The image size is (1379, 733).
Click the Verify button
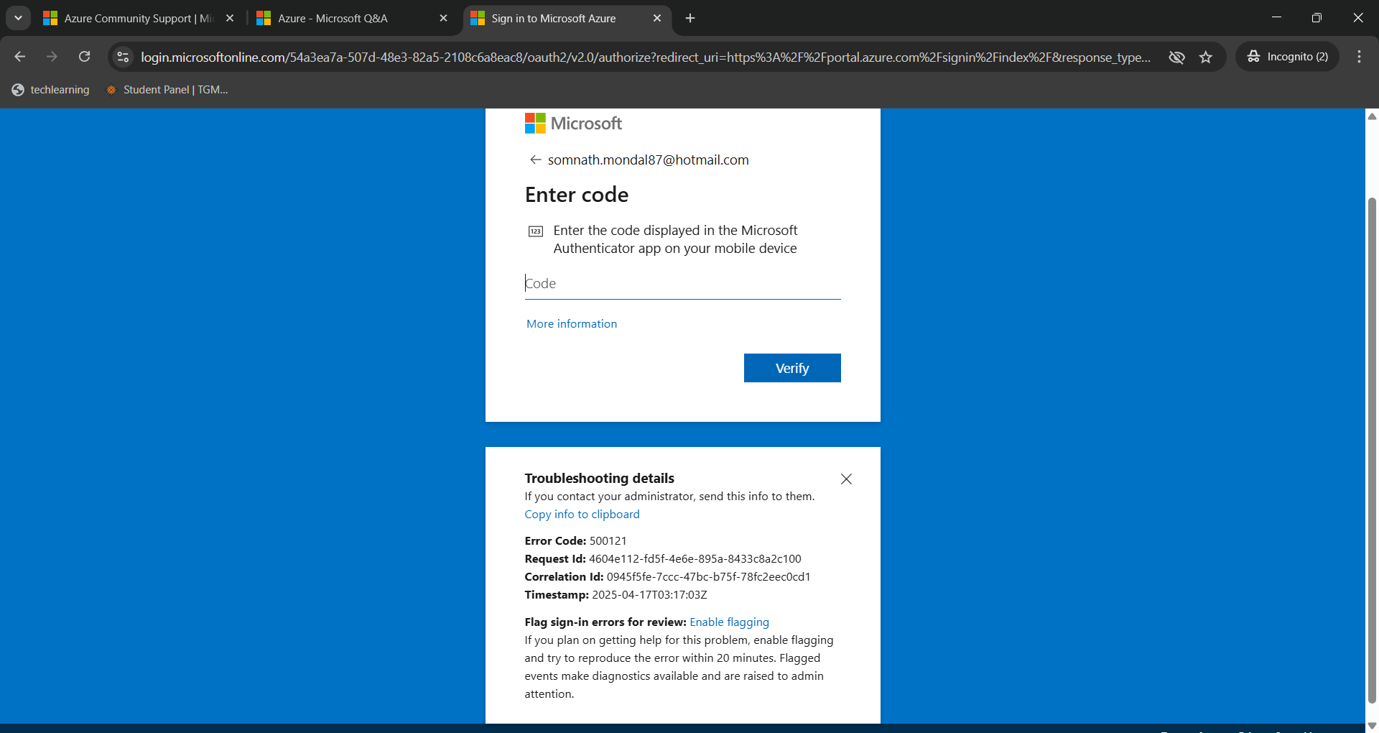[791, 367]
